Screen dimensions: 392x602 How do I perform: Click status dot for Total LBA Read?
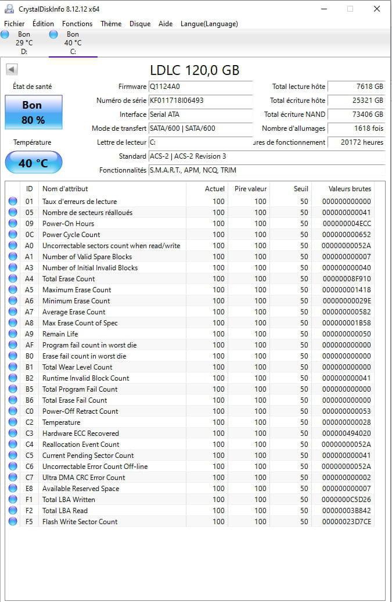pos(13,511)
